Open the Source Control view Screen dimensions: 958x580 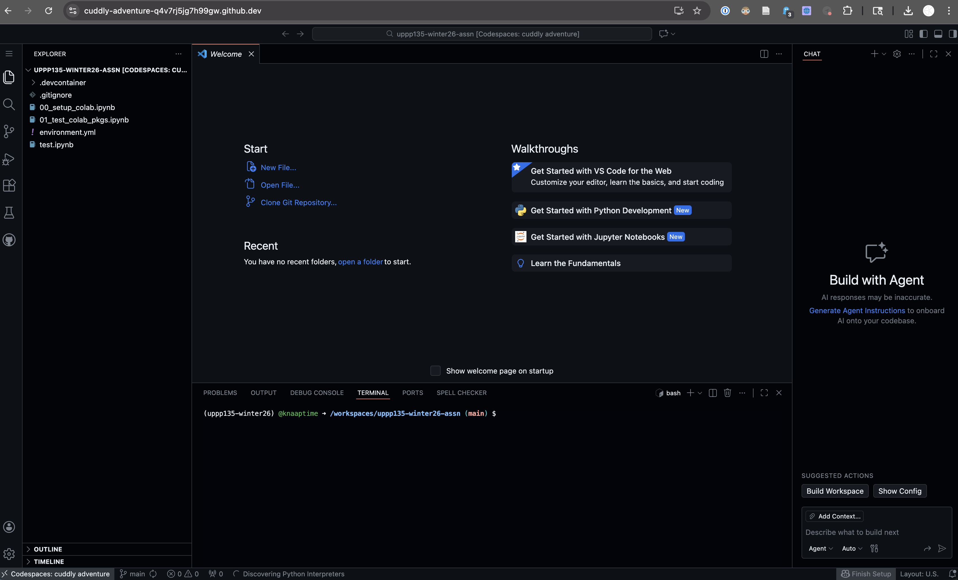click(x=9, y=131)
